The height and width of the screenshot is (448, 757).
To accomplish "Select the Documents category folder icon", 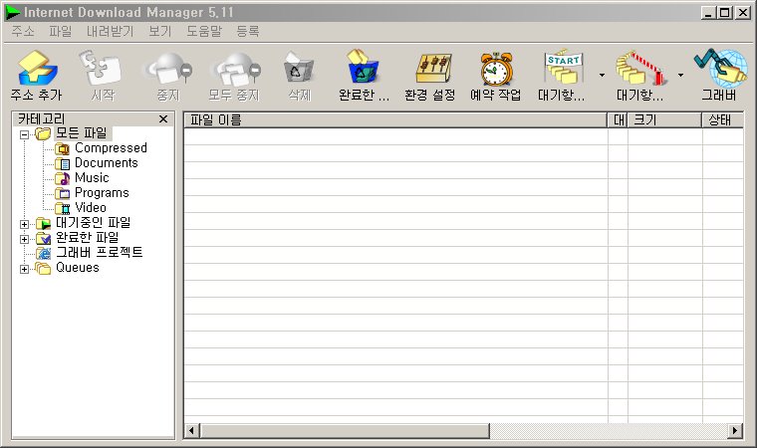I will [x=63, y=163].
